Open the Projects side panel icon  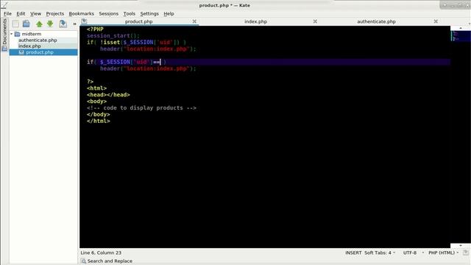[x=4, y=49]
